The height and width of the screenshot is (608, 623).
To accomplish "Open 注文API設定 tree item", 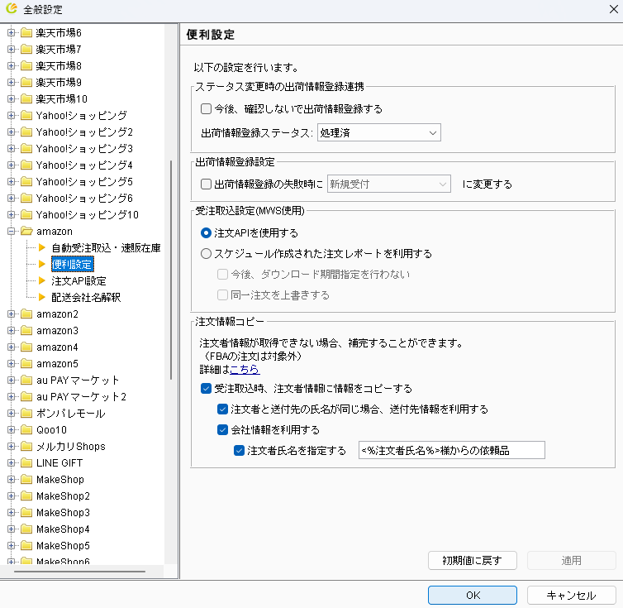I will point(78,281).
